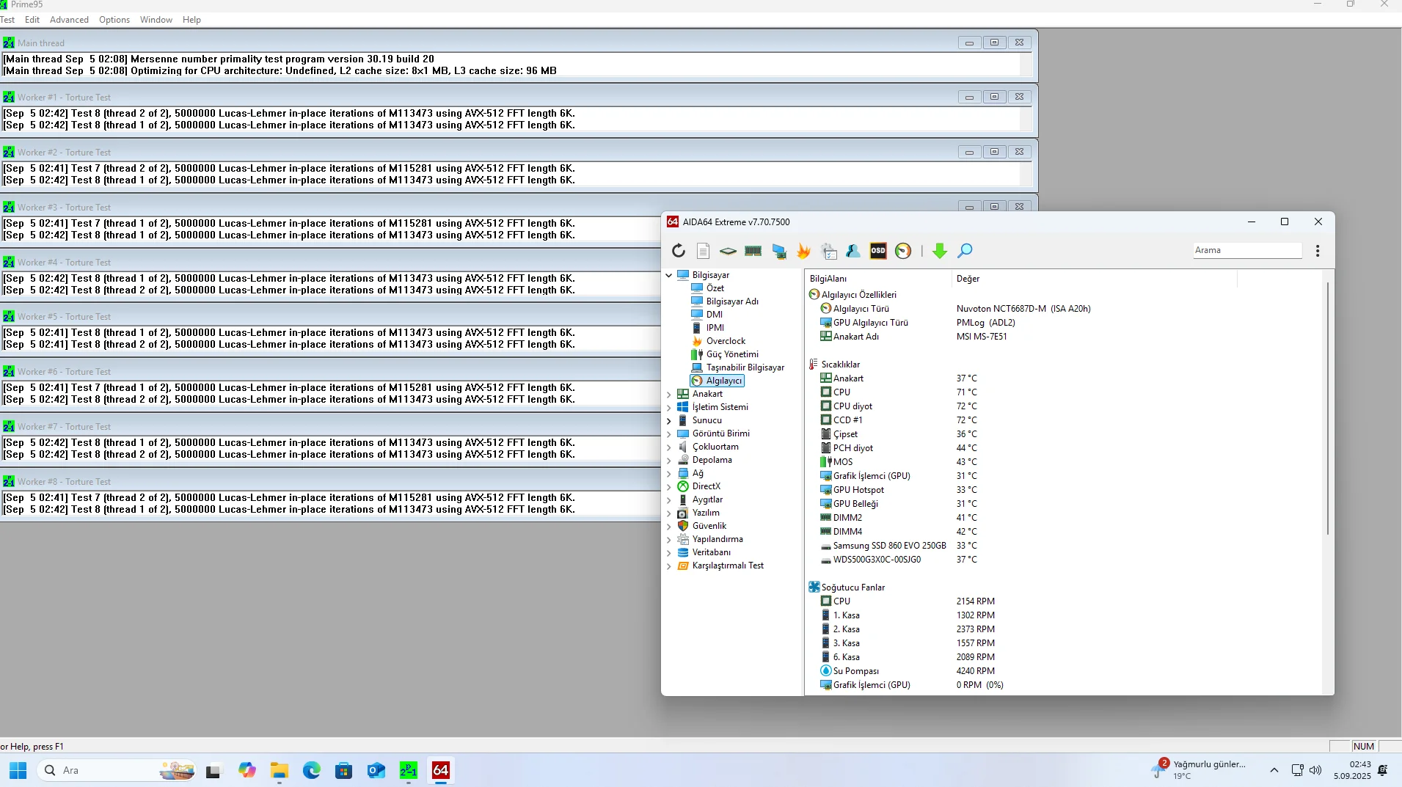
Task: Click the Nuvoton NCT6687D-M sensor value
Action: pyautogui.click(x=1023, y=309)
